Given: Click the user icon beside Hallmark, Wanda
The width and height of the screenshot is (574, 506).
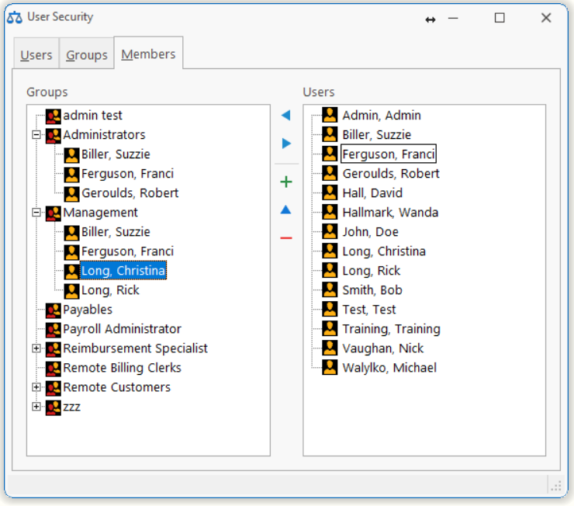Looking at the screenshot, I should 330,213.
